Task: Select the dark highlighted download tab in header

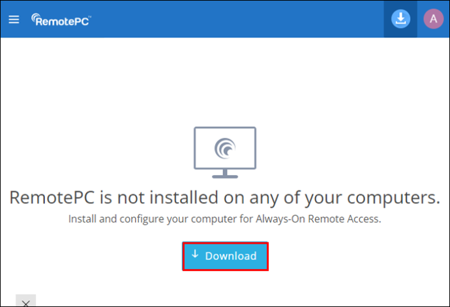Action: pyautogui.click(x=400, y=19)
